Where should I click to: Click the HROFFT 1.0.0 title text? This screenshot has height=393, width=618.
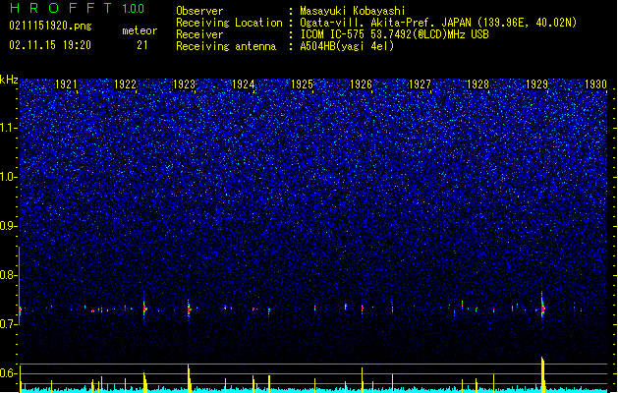pos(78,8)
